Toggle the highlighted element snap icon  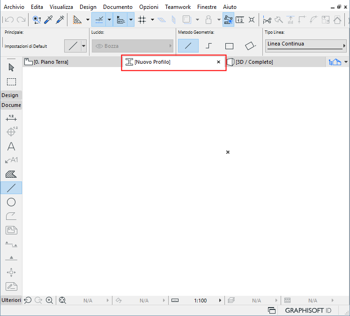coord(228,20)
